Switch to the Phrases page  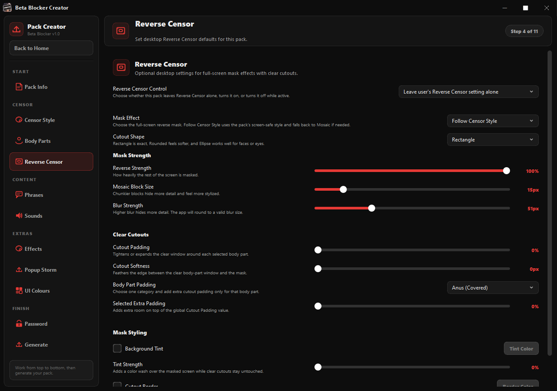coord(51,195)
